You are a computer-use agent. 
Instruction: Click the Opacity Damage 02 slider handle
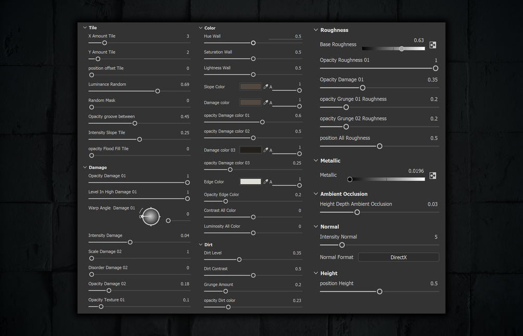(x=109, y=291)
